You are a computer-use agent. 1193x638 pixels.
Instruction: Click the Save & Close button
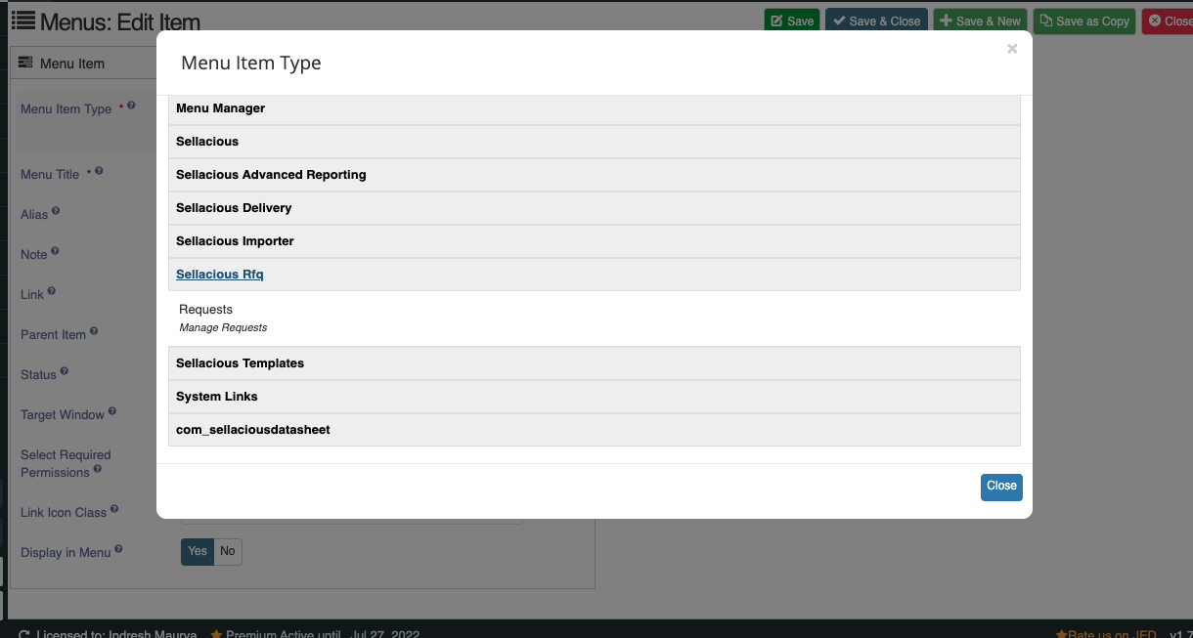[x=876, y=21]
